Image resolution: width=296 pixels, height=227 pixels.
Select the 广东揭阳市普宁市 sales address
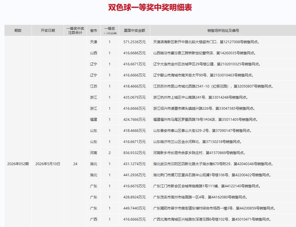(214, 208)
